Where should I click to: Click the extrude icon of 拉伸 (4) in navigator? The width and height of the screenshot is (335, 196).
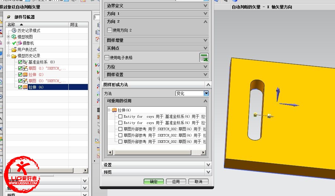(x=25, y=87)
